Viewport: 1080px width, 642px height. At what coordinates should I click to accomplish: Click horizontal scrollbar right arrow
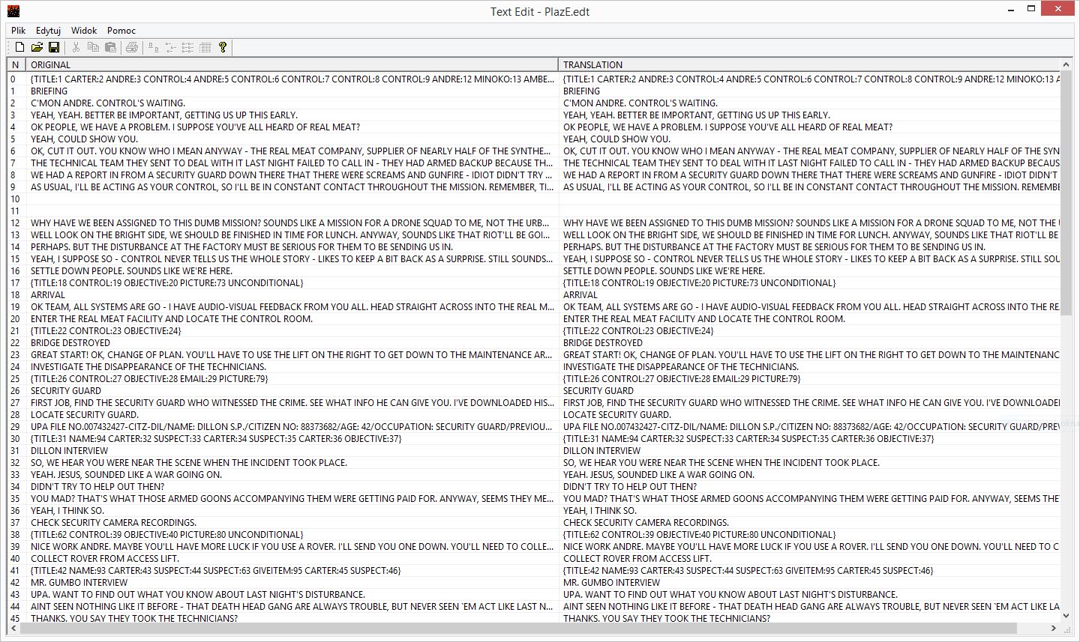point(1054,629)
